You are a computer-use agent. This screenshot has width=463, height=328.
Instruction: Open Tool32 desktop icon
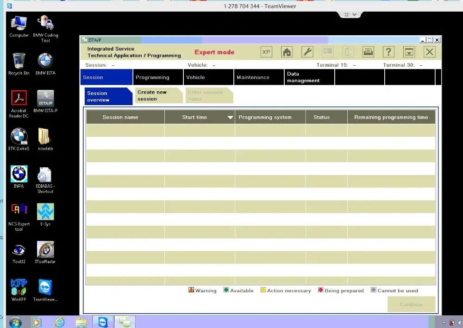[19, 254]
